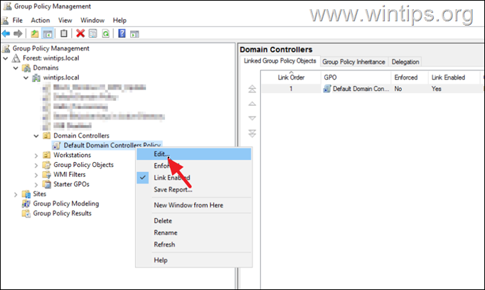Toggle the Show/Hide Console Tree icon
This screenshot has width=485, height=290.
coord(48,33)
